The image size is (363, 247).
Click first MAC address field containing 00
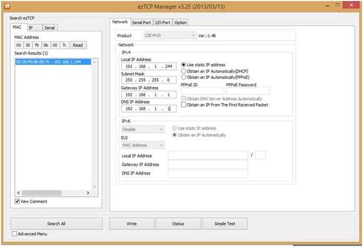19,45
